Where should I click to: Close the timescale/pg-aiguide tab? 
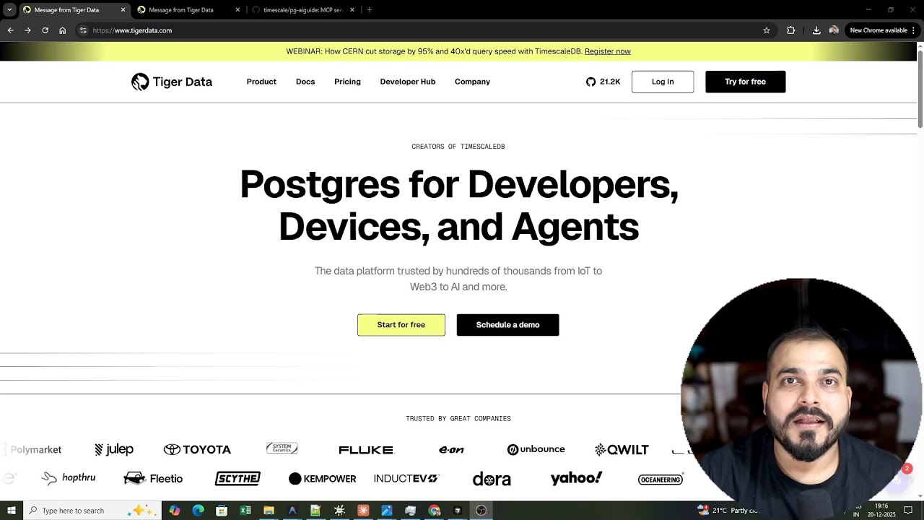(x=352, y=10)
